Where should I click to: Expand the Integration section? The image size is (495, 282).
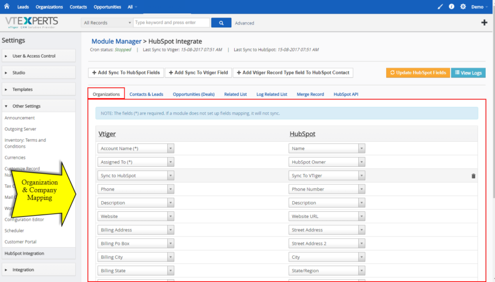(38, 270)
